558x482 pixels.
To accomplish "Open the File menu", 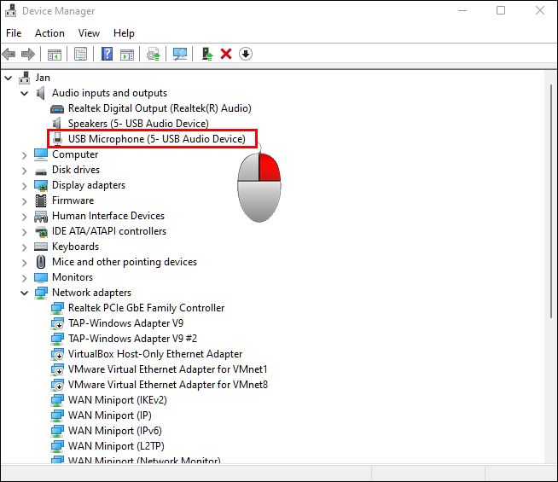I will [14, 33].
